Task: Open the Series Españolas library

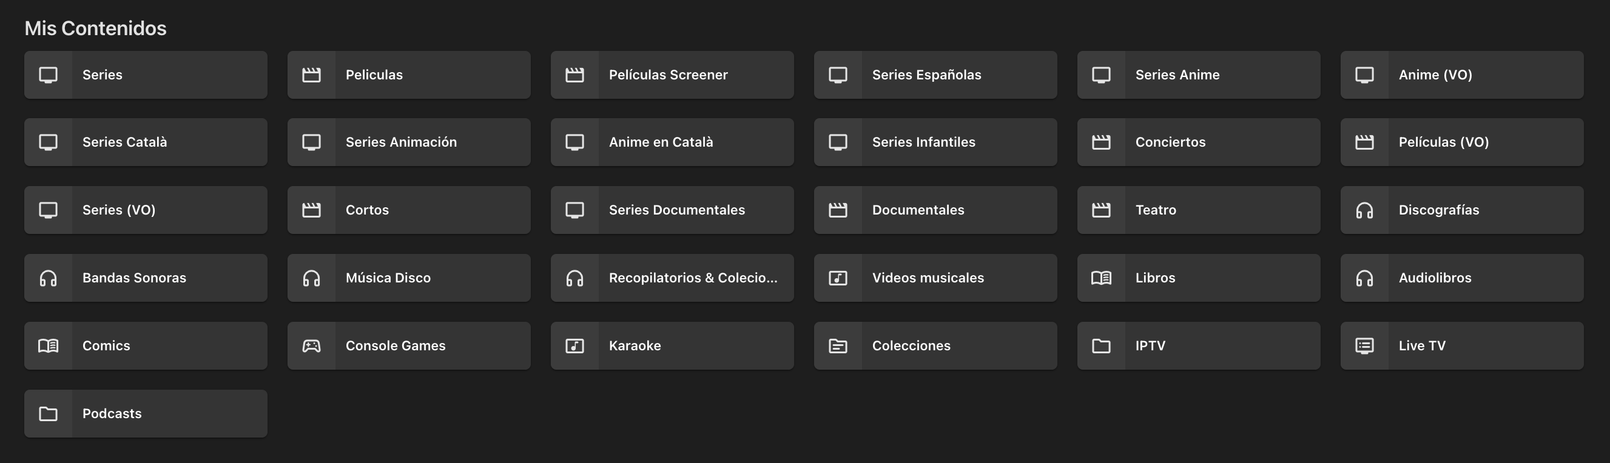Action: [x=935, y=75]
